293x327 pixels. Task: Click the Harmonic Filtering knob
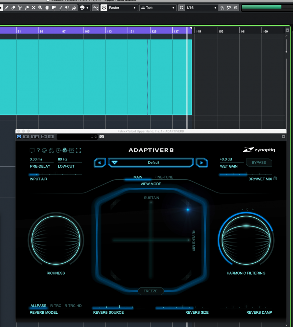pyautogui.click(x=246, y=240)
